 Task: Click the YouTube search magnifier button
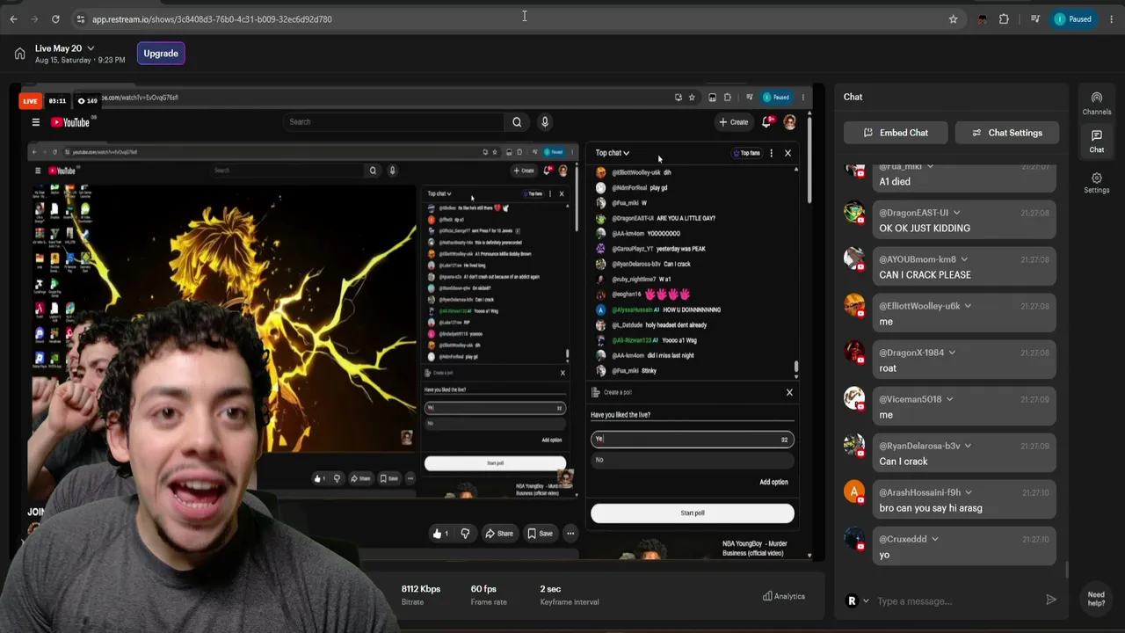[x=517, y=122]
